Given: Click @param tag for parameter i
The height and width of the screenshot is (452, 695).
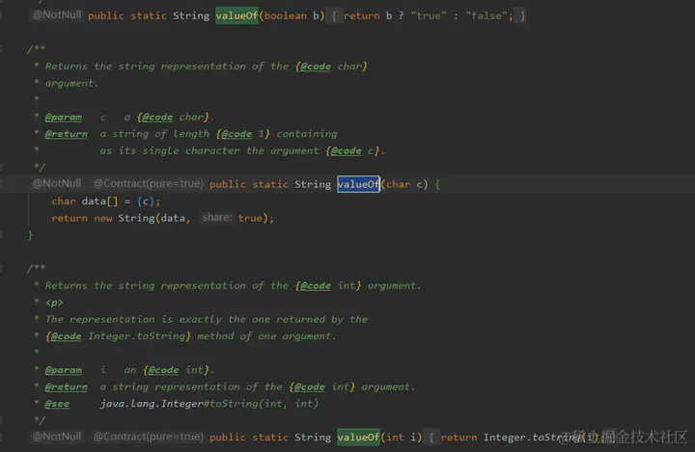Looking at the screenshot, I should 64,370.
